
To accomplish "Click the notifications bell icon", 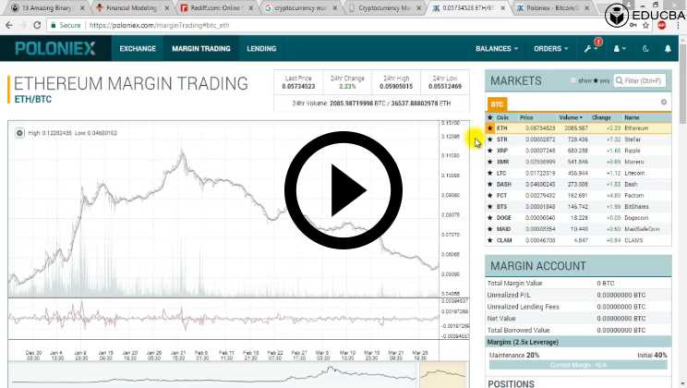I will 668,48.
